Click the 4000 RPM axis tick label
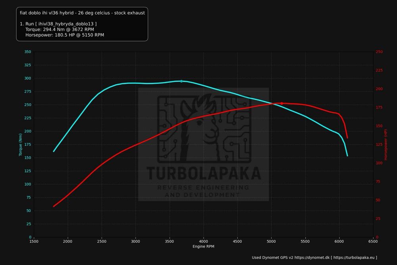This screenshot has width=397, height=265. coord(203,242)
